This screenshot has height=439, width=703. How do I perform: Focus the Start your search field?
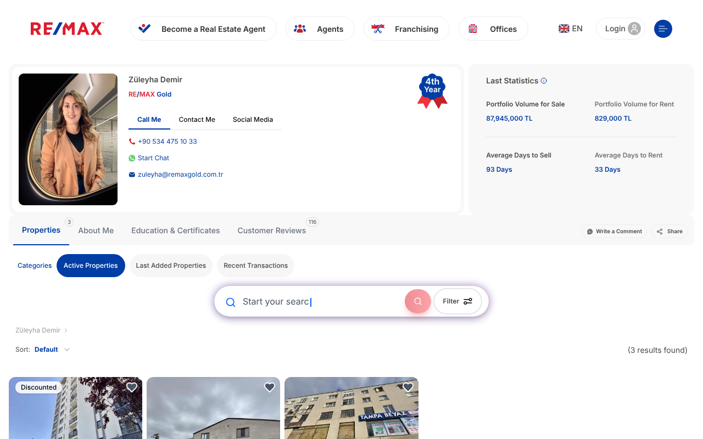[321, 302]
